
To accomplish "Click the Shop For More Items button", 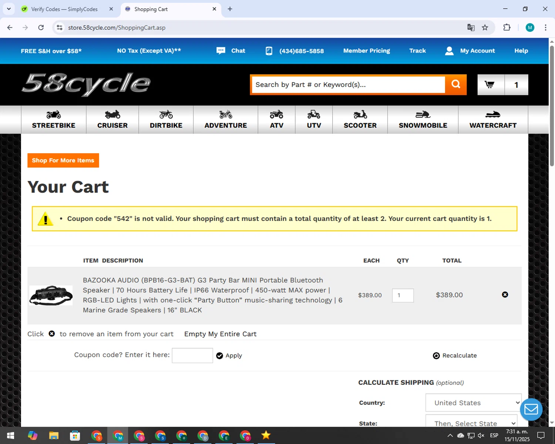I will click(x=63, y=160).
